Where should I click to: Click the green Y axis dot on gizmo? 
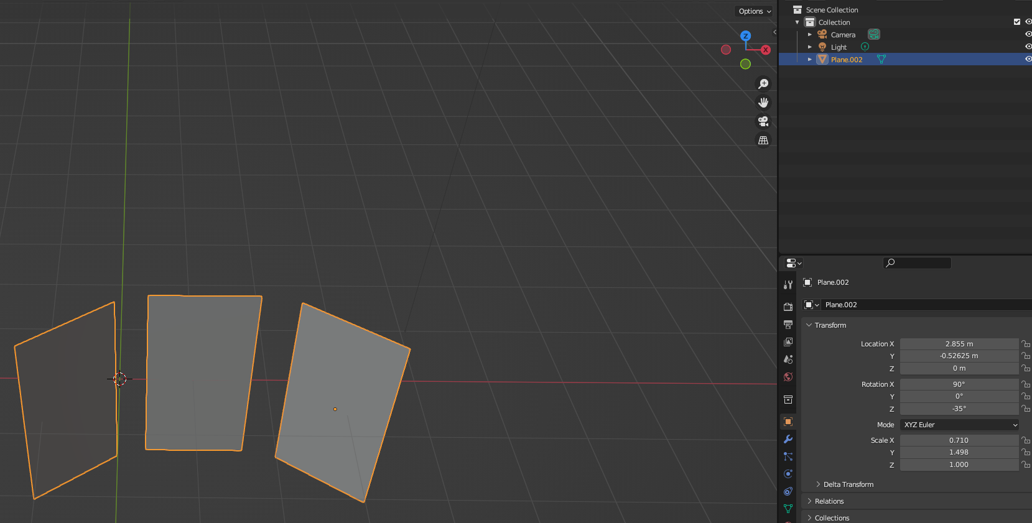pyautogui.click(x=745, y=64)
